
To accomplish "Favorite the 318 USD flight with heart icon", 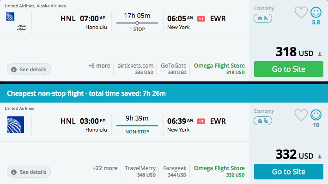I will coord(301,12).
